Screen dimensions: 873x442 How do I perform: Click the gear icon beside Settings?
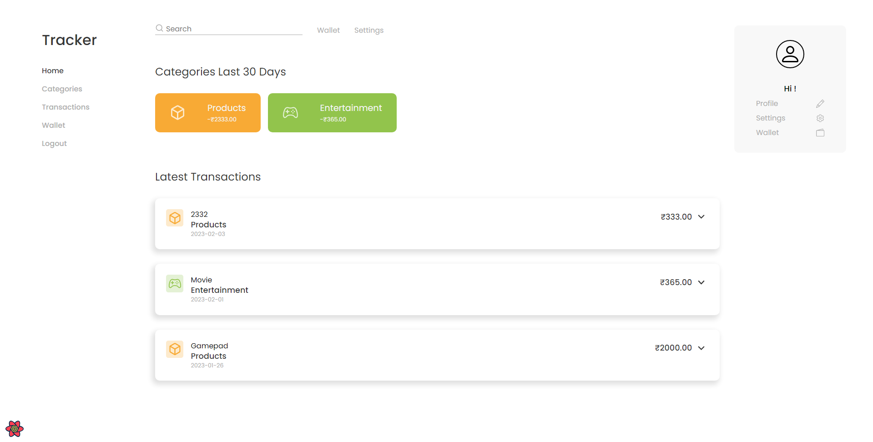[820, 118]
